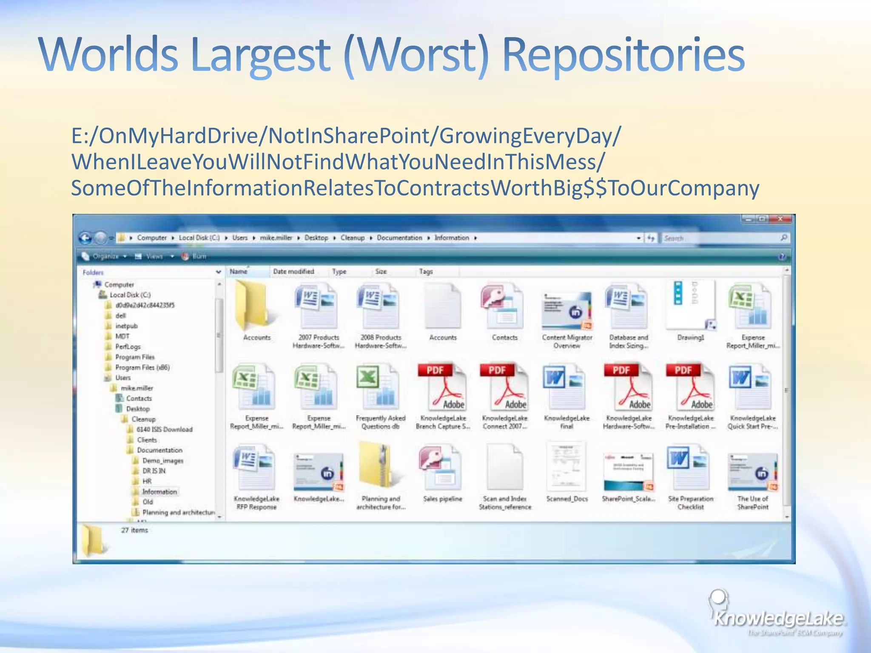Select 6140 ISIS Download folder in tree
This screenshot has height=653, width=871.
(164, 429)
